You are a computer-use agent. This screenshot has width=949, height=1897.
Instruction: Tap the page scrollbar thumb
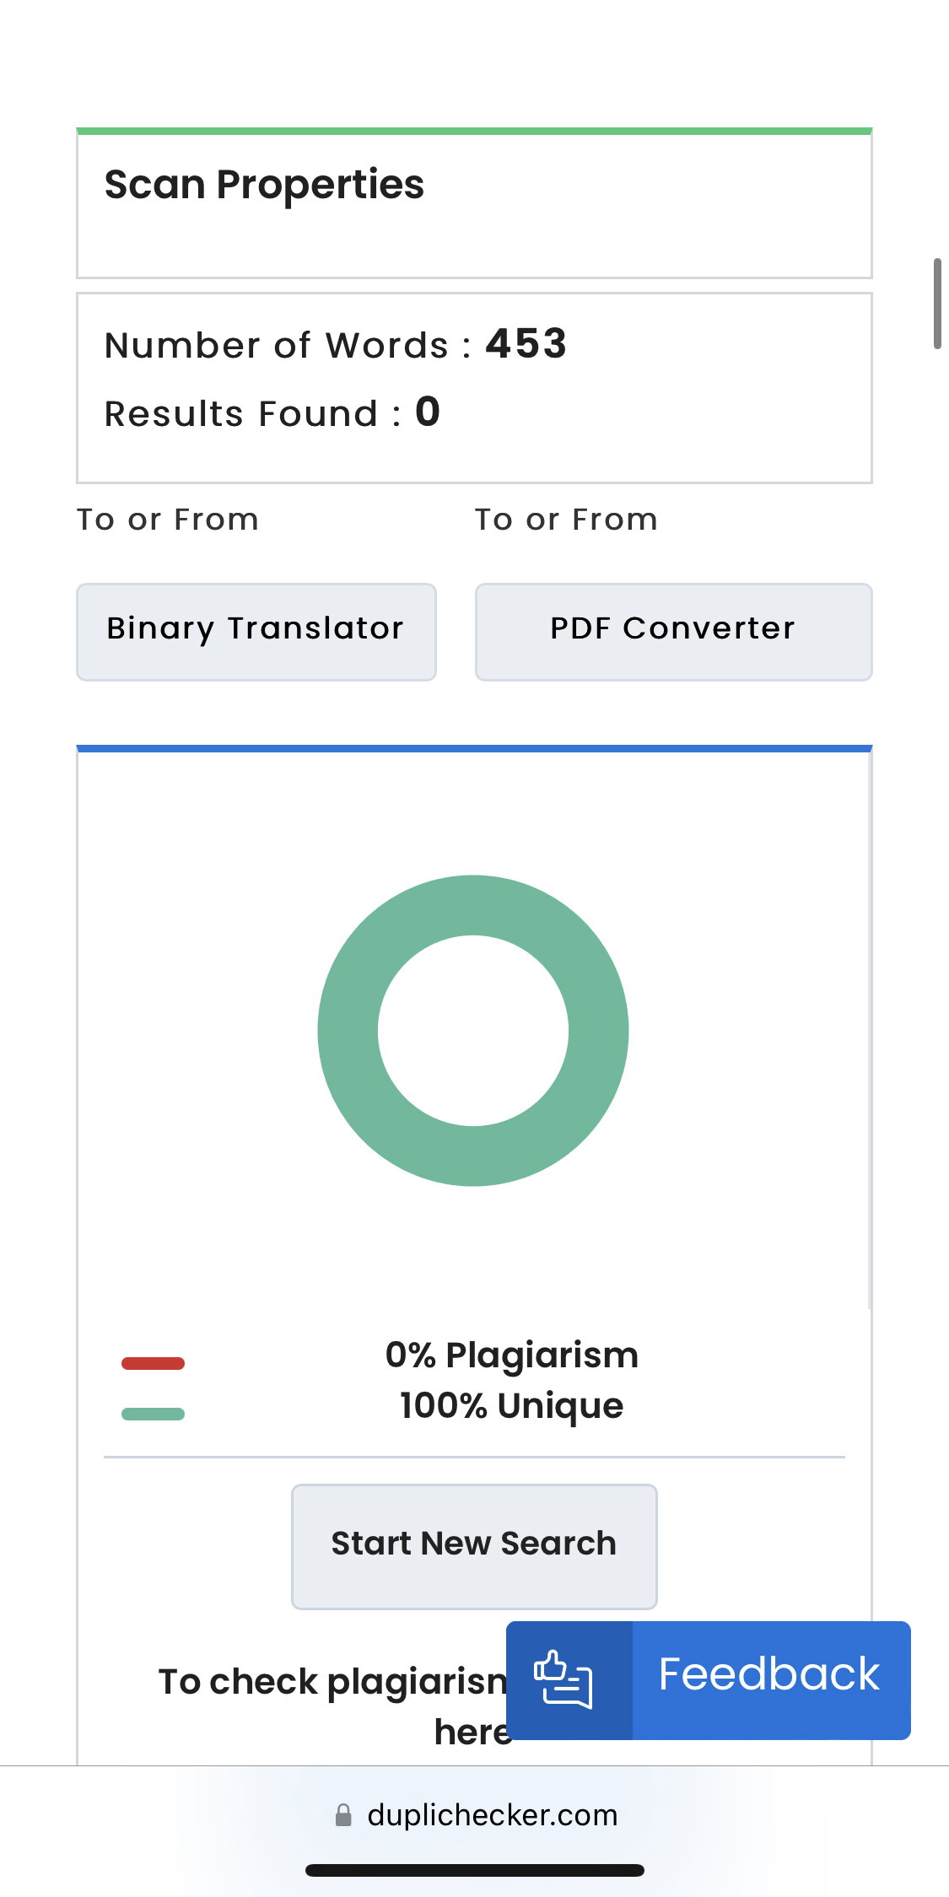(x=937, y=304)
